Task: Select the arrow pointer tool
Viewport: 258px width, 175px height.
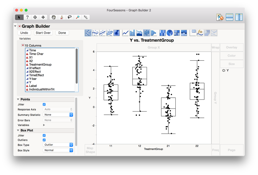Action: pos(19,17)
